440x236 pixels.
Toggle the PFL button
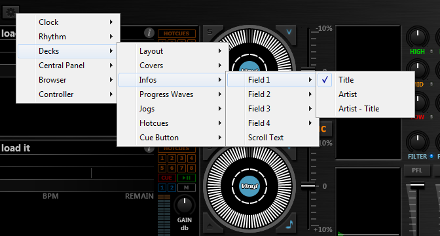[x=417, y=170]
